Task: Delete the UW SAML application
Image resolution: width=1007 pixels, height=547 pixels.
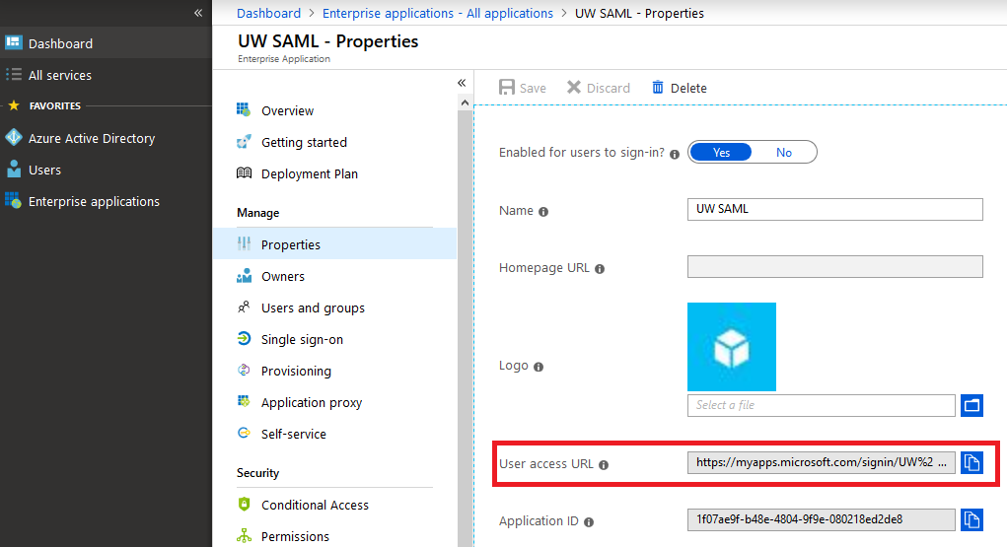Action: (679, 88)
